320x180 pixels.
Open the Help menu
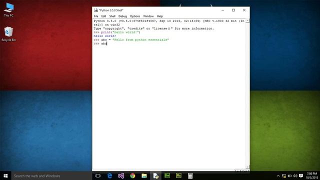click(x=160, y=16)
